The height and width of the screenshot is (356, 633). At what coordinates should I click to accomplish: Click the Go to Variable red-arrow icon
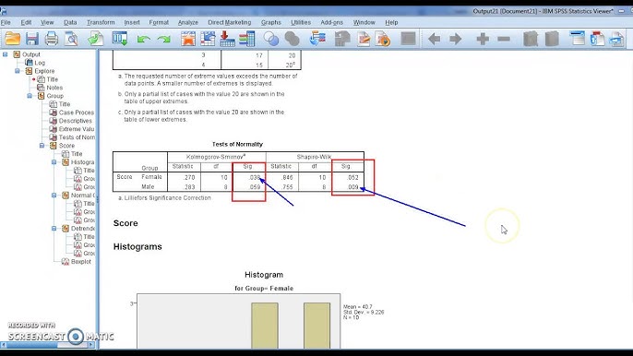[x=227, y=39]
